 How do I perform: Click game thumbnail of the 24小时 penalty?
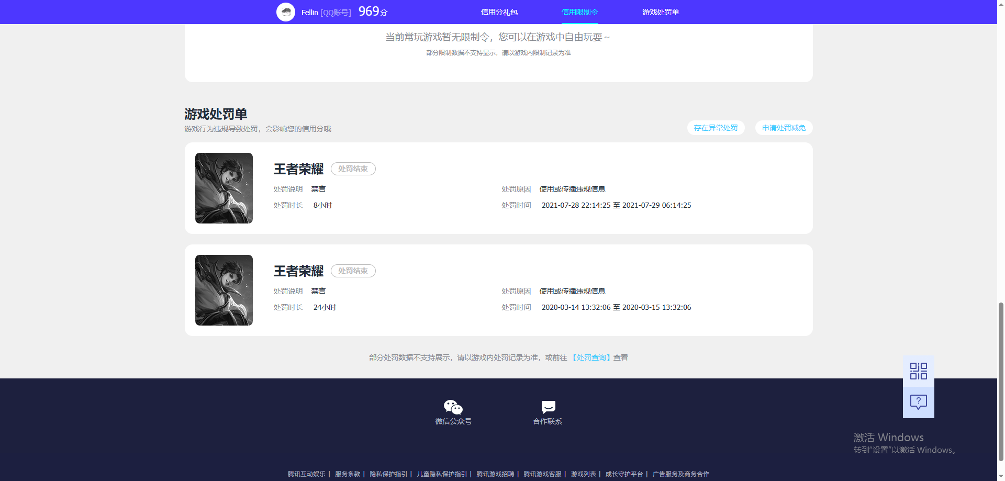tap(224, 290)
